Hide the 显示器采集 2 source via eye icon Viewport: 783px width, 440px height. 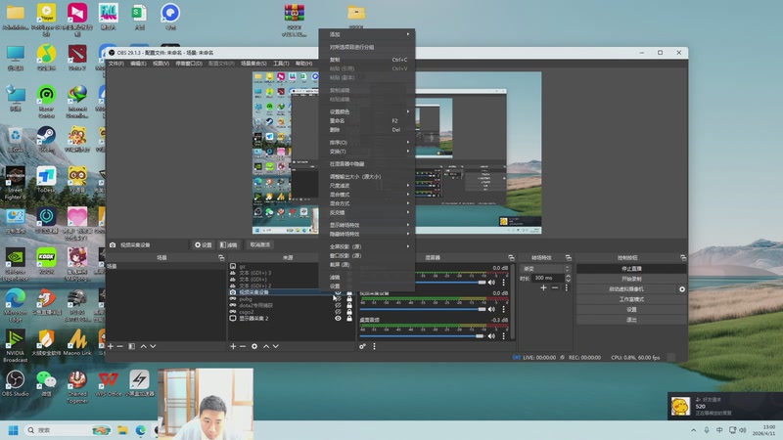pyautogui.click(x=338, y=319)
